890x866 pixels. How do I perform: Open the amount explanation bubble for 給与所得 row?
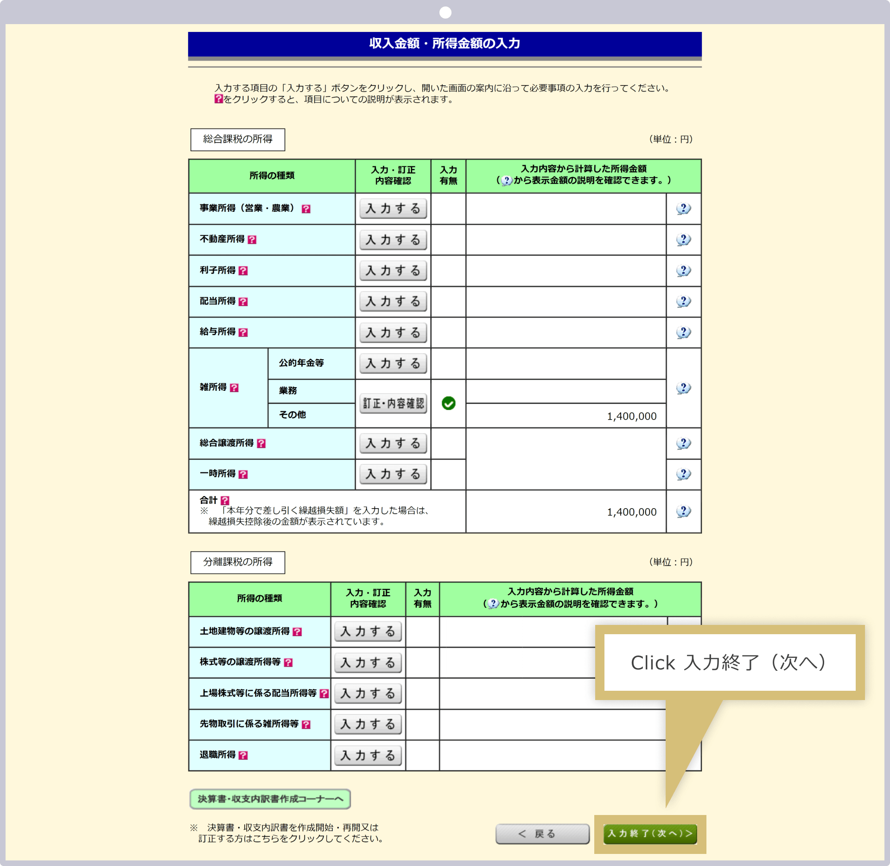point(683,332)
